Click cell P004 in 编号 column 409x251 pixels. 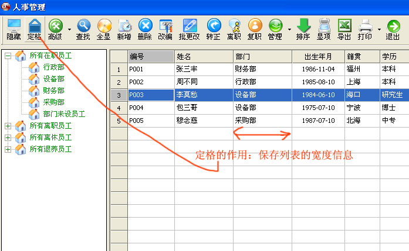pyautogui.click(x=151, y=108)
